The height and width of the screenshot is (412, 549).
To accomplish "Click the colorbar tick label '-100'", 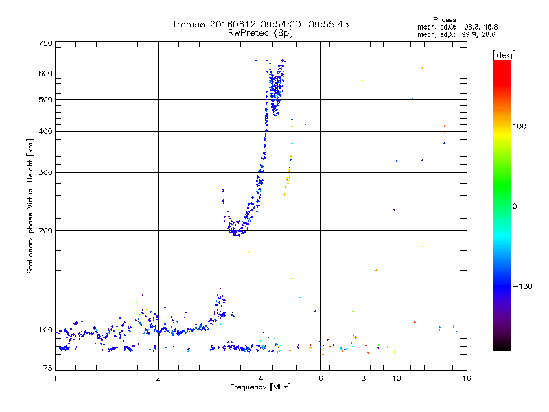I will pyautogui.click(x=522, y=286).
